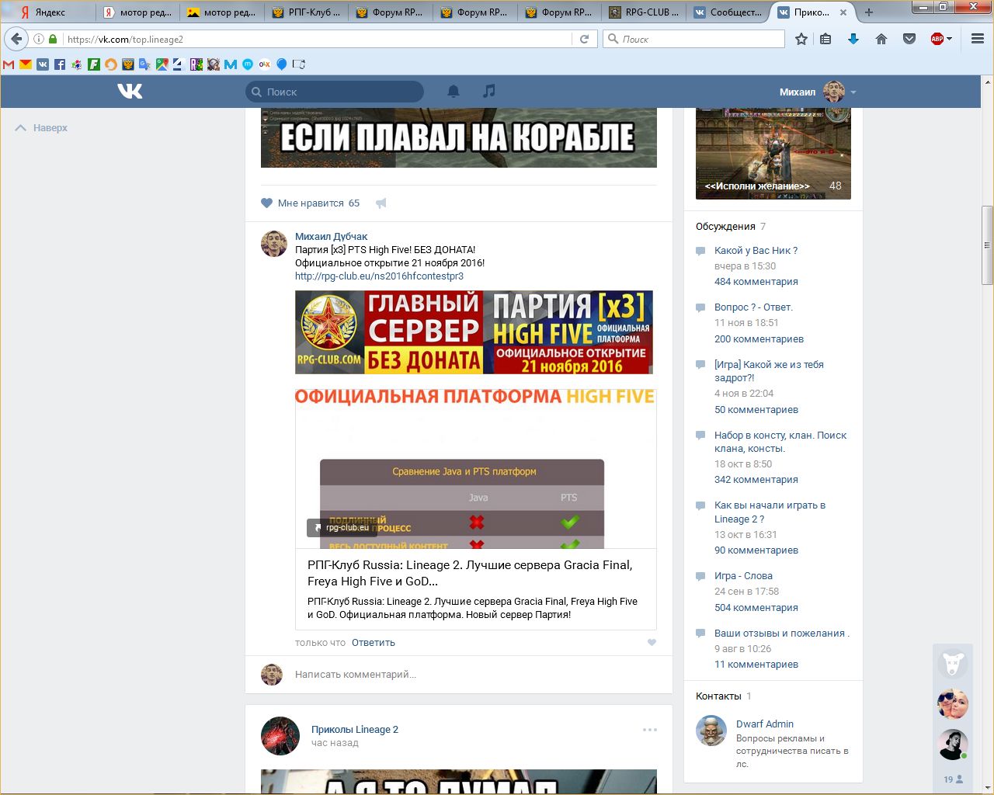Open rpg-club.eu link preview image

click(475, 469)
